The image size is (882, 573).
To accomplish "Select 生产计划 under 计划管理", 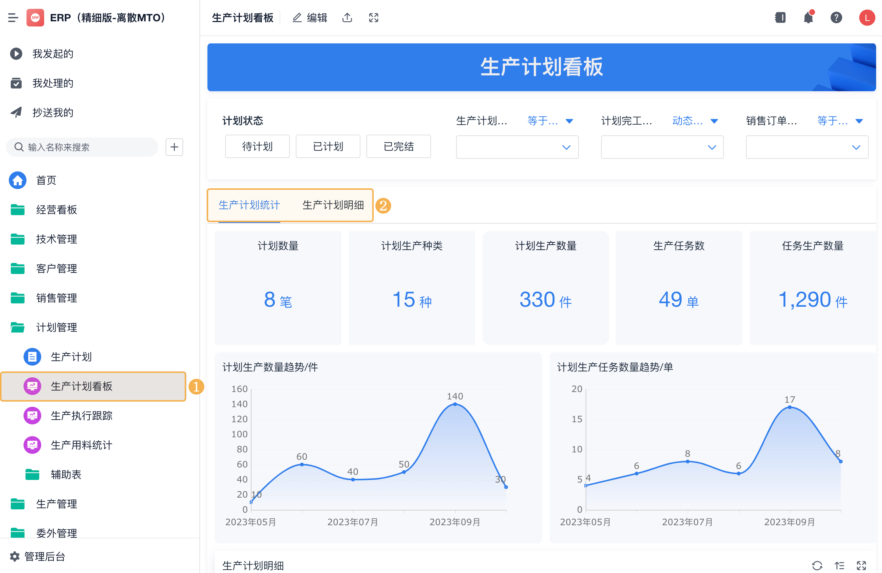I will tap(71, 356).
